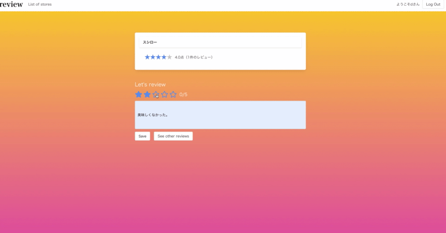The image size is (446, 233).
Task: Set rating to five stars
Action: [173, 94]
